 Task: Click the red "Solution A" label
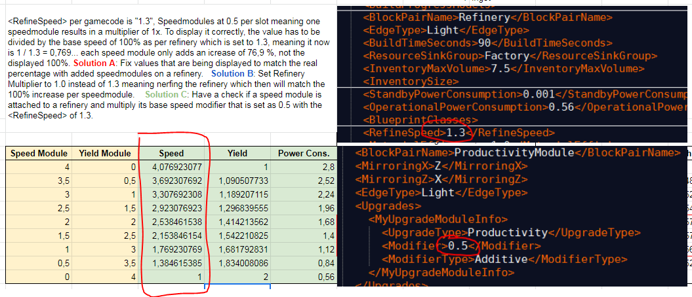click(x=95, y=63)
